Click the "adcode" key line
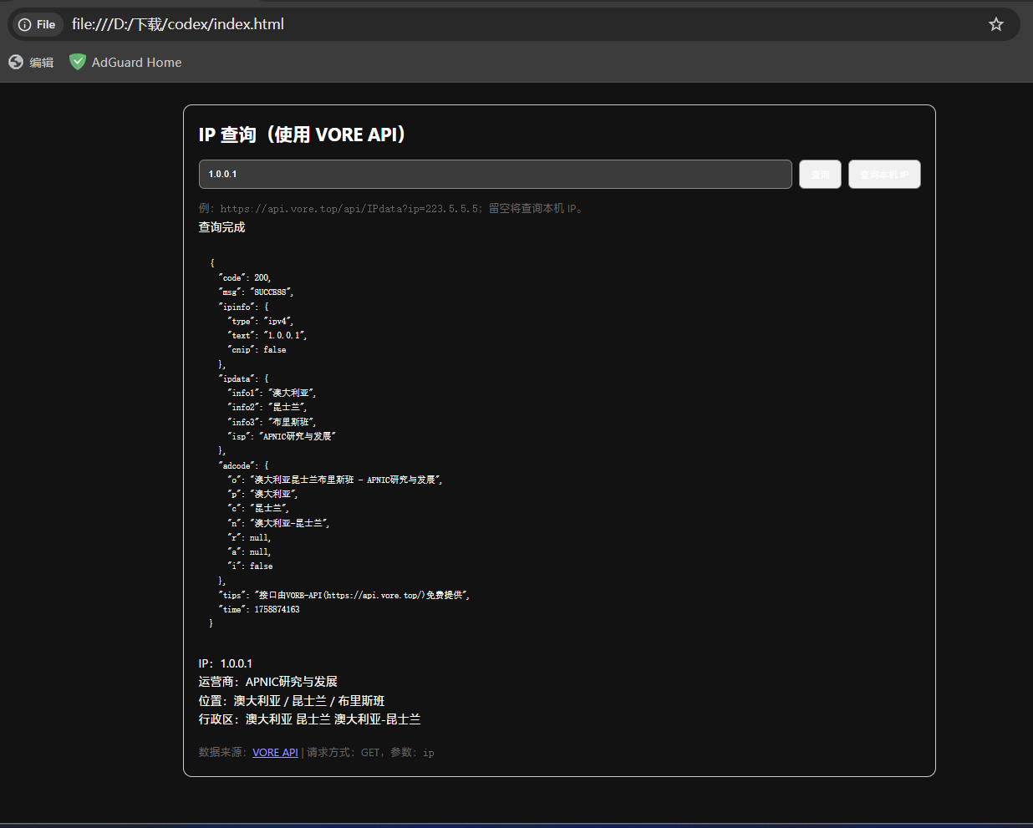This screenshot has height=828, width=1033. pyautogui.click(x=243, y=465)
